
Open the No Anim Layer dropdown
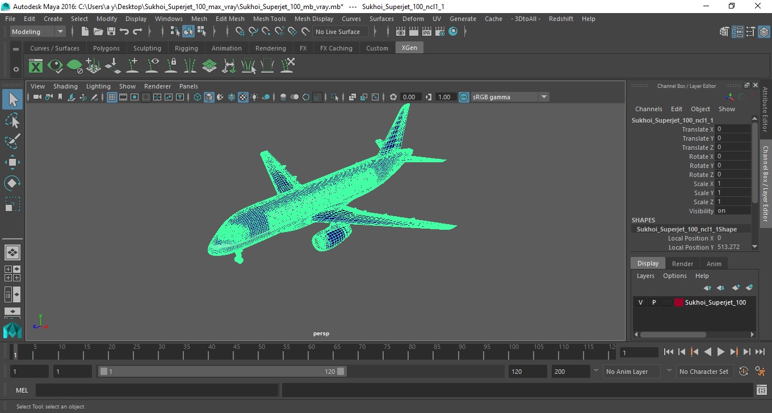[632, 372]
